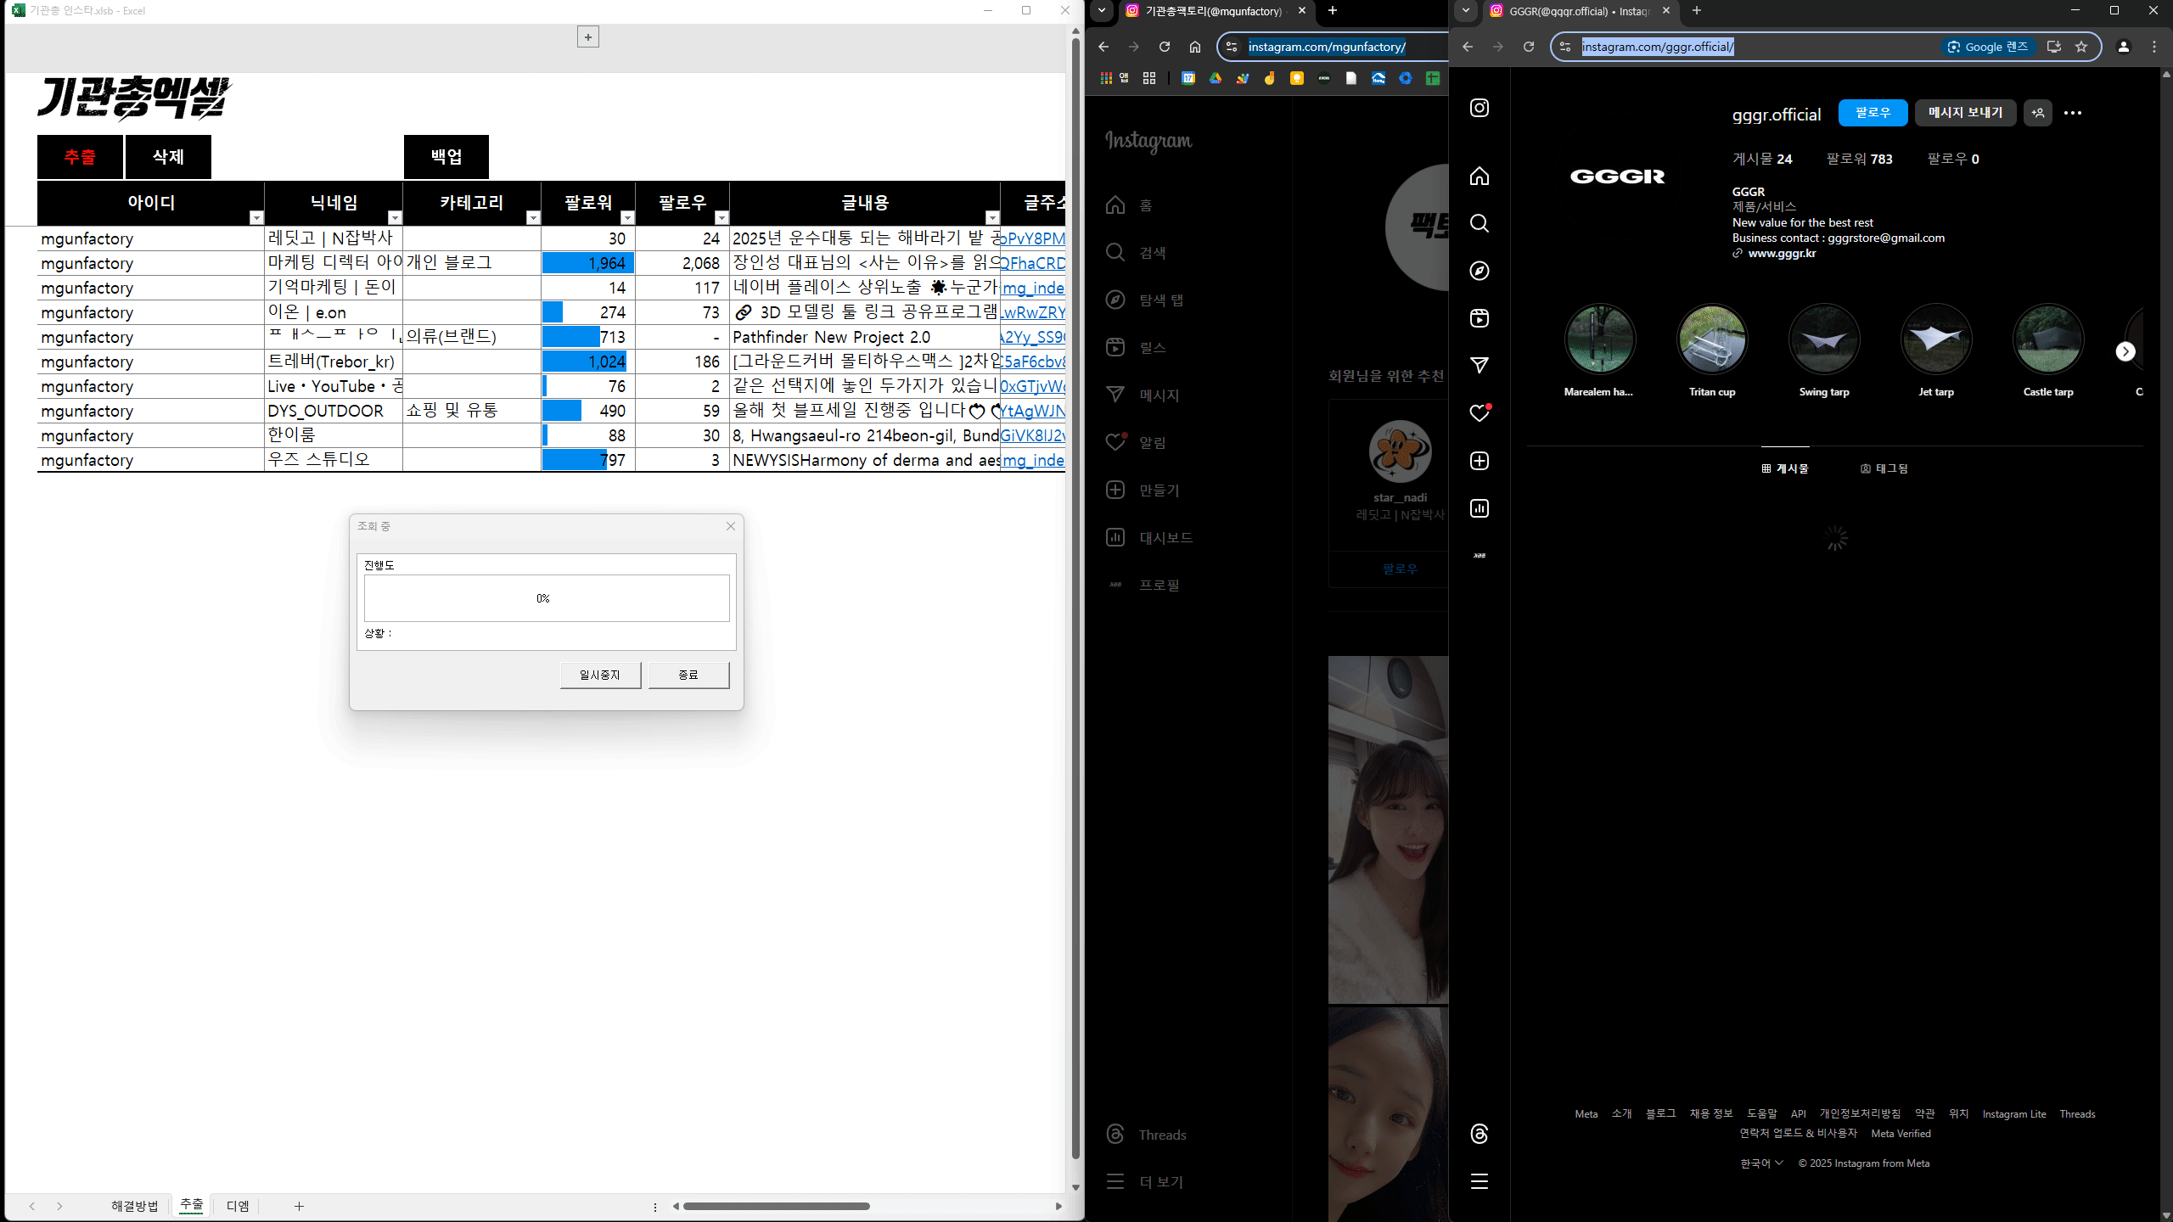Open 아이디 column filter dropdown
The image size is (2173, 1222).
tap(256, 218)
